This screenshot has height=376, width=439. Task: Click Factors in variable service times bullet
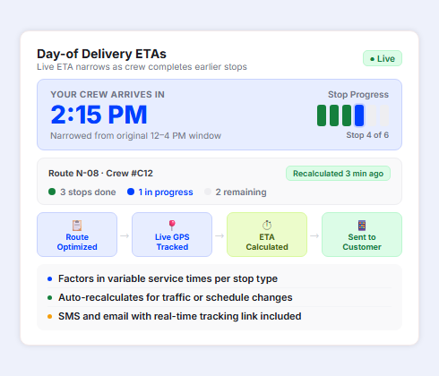[x=168, y=278]
